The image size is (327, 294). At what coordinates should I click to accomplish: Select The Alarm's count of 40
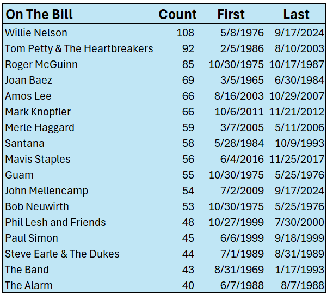pyautogui.click(x=188, y=285)
